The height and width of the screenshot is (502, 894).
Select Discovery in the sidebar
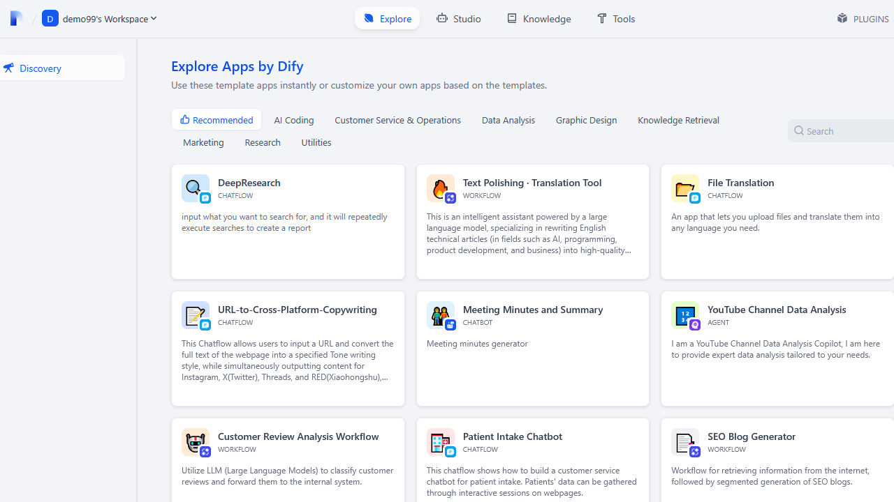point(61,68)
